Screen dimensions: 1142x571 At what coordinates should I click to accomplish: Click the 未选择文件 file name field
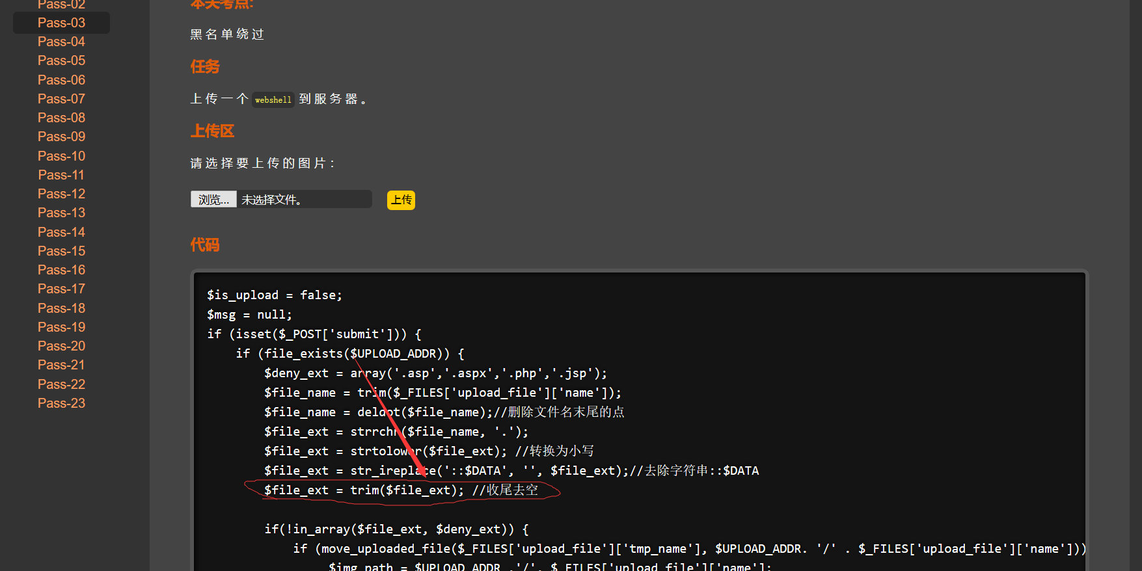pyautogui.click(x=305, y=200)
